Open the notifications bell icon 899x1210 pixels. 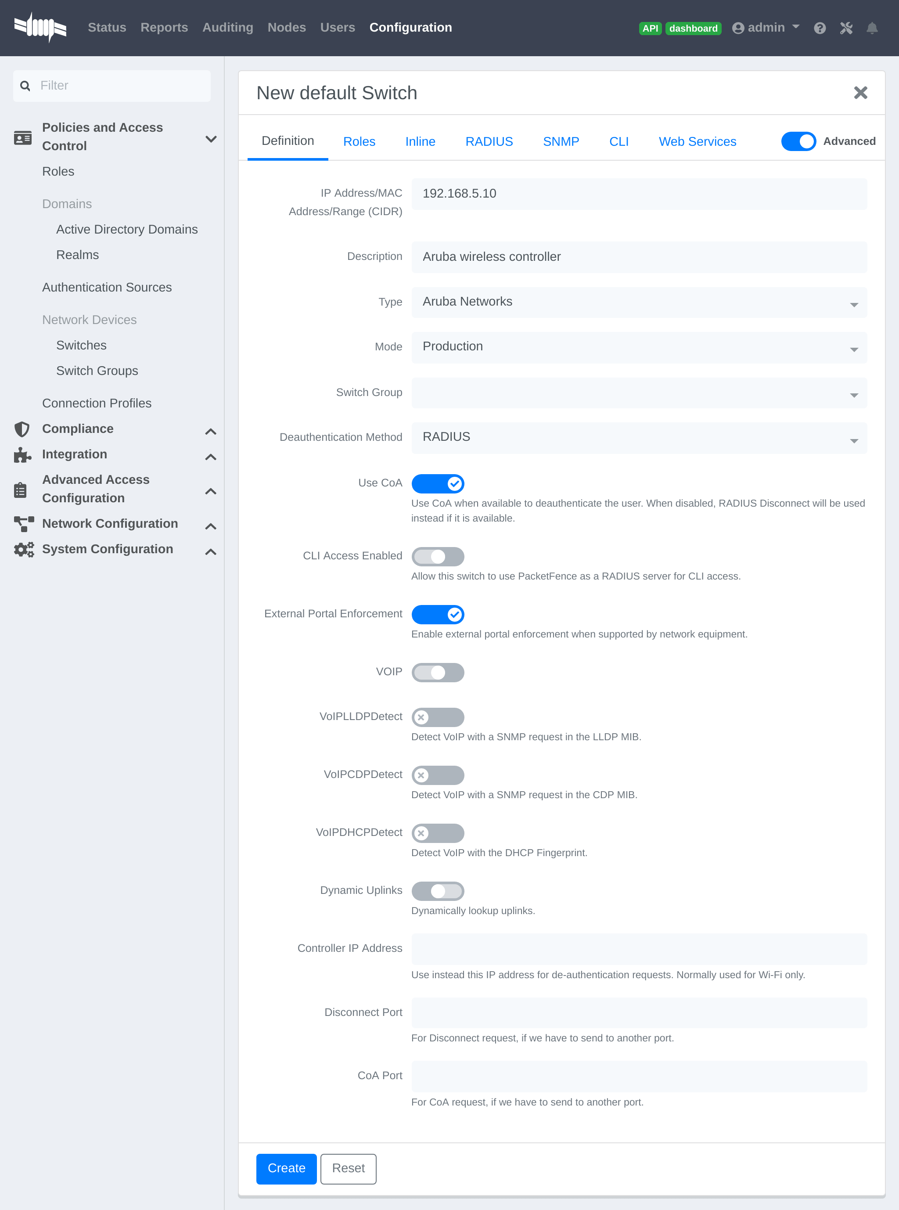coord(872,28)
